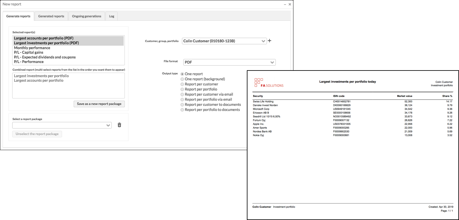The width and height of the screenshot is (459, 220).
Task: Expand the Select a report package dropdown
Action: [x=62, y=125]
